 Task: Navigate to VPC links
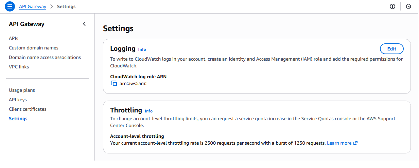coord(19,67)
